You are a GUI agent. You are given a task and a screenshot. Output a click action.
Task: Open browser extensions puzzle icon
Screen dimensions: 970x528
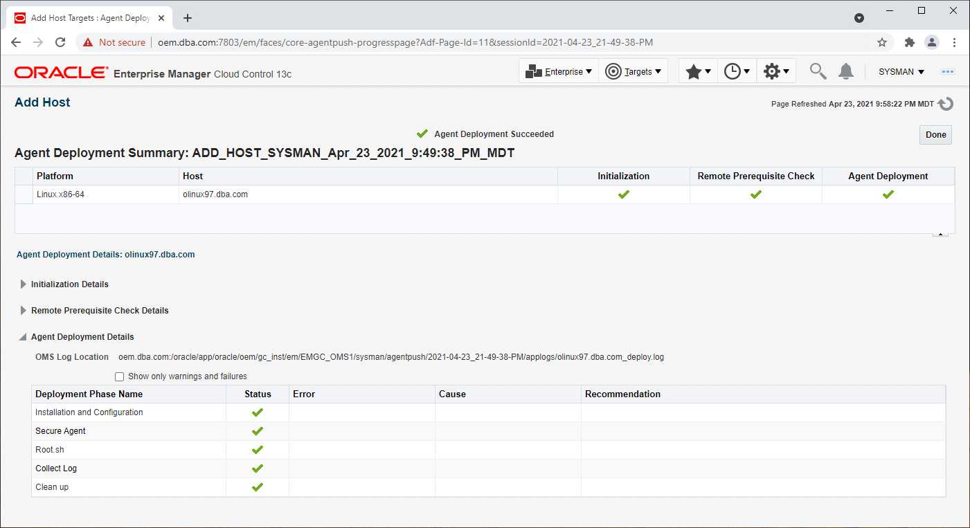(910, 42)
